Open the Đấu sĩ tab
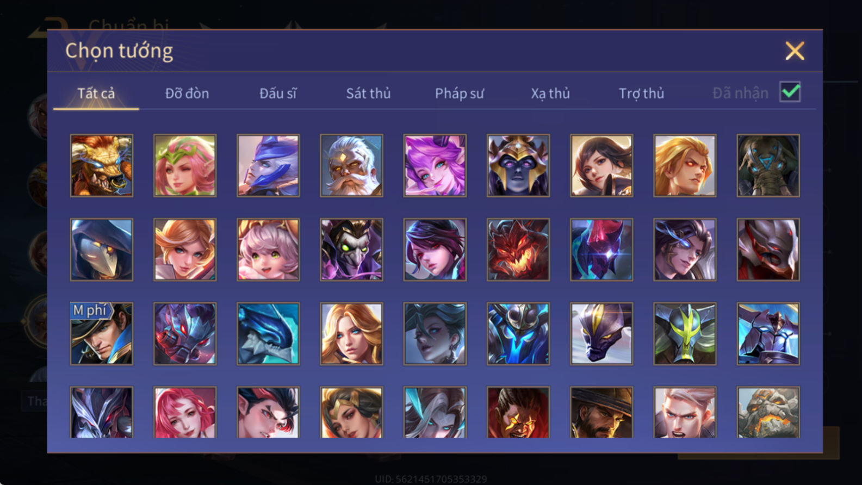Image resolution: width=862 pixels, height=485 pixels. tap(278, 94)
